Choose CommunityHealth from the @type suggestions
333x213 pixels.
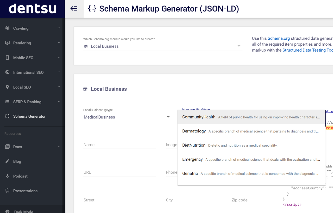pos(199,117)
